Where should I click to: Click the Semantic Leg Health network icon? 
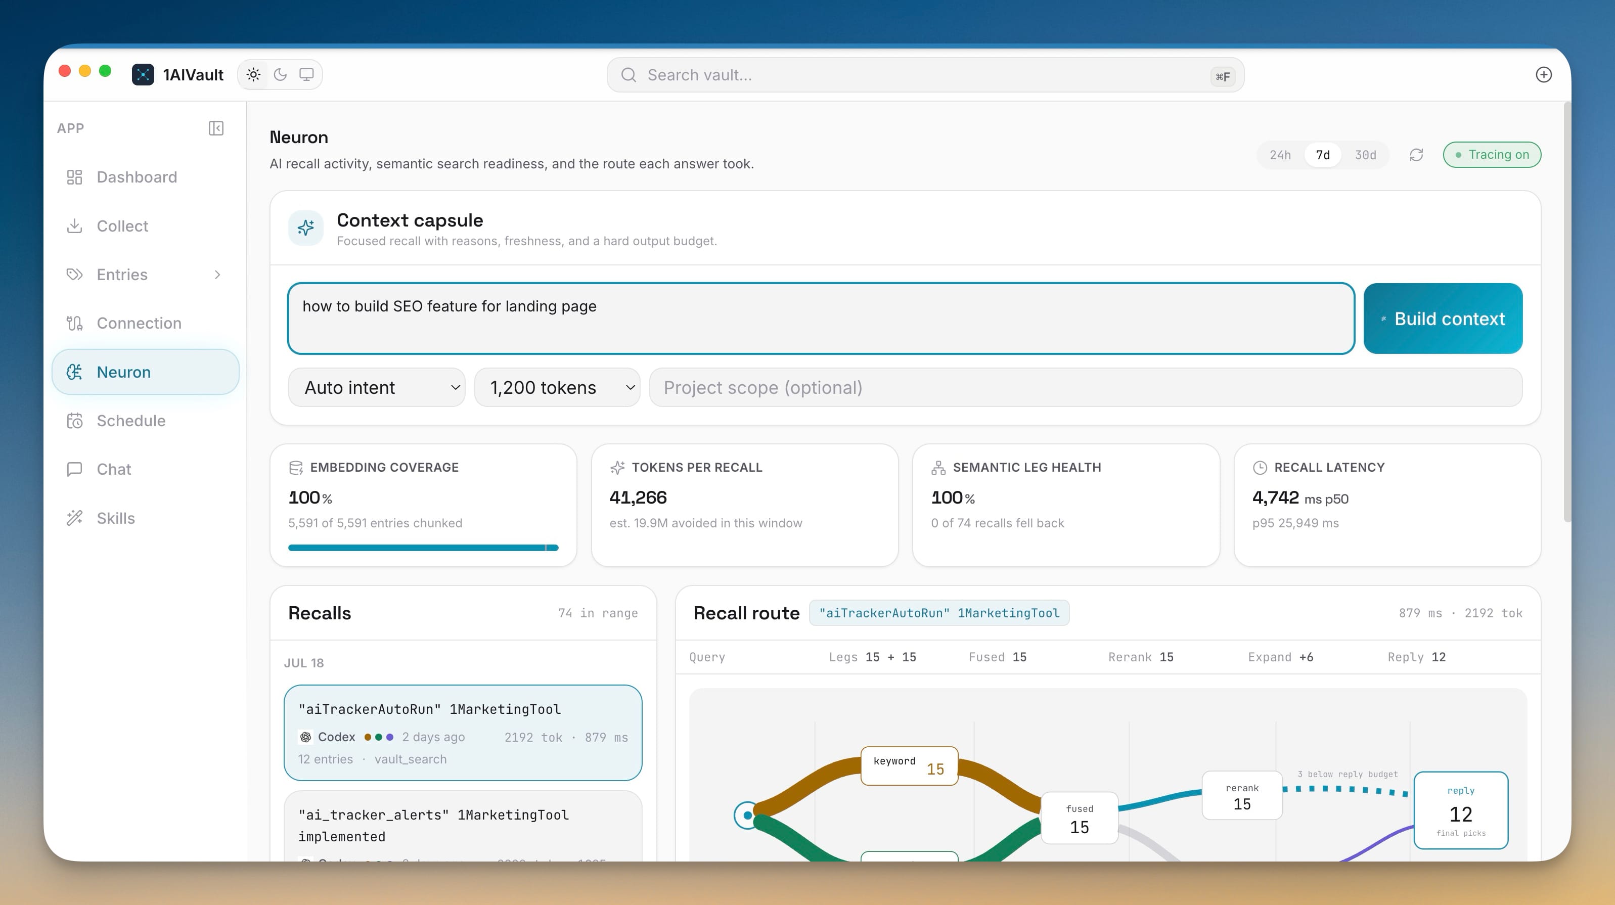(x=938, y=468)
